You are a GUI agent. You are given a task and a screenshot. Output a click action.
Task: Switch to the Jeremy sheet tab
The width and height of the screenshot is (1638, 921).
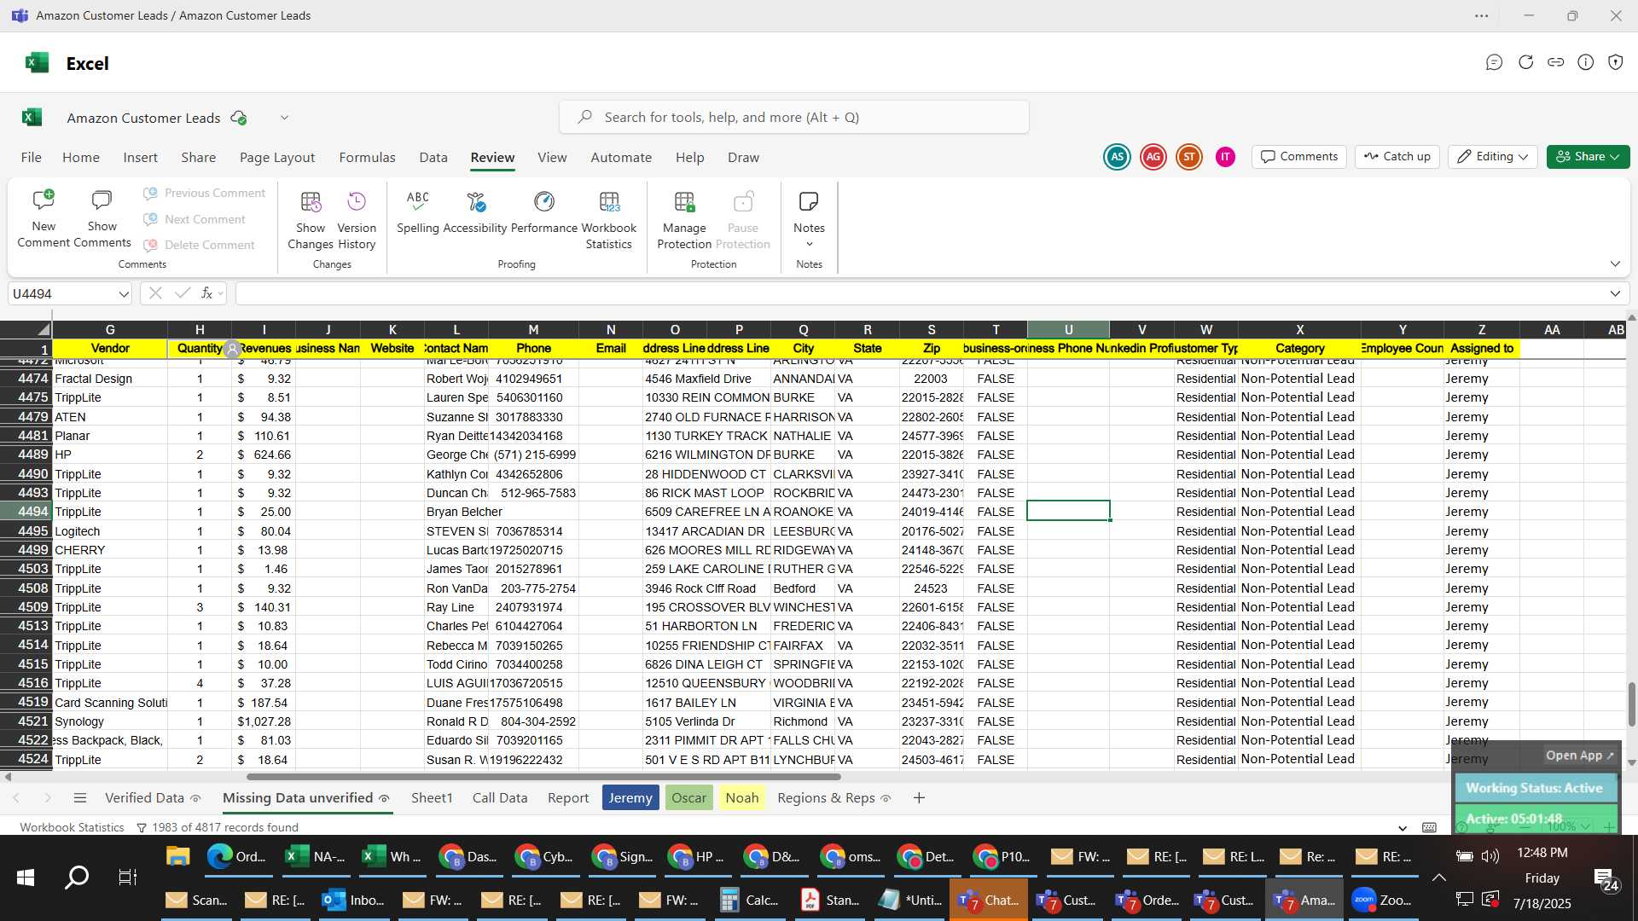(630, 798)
